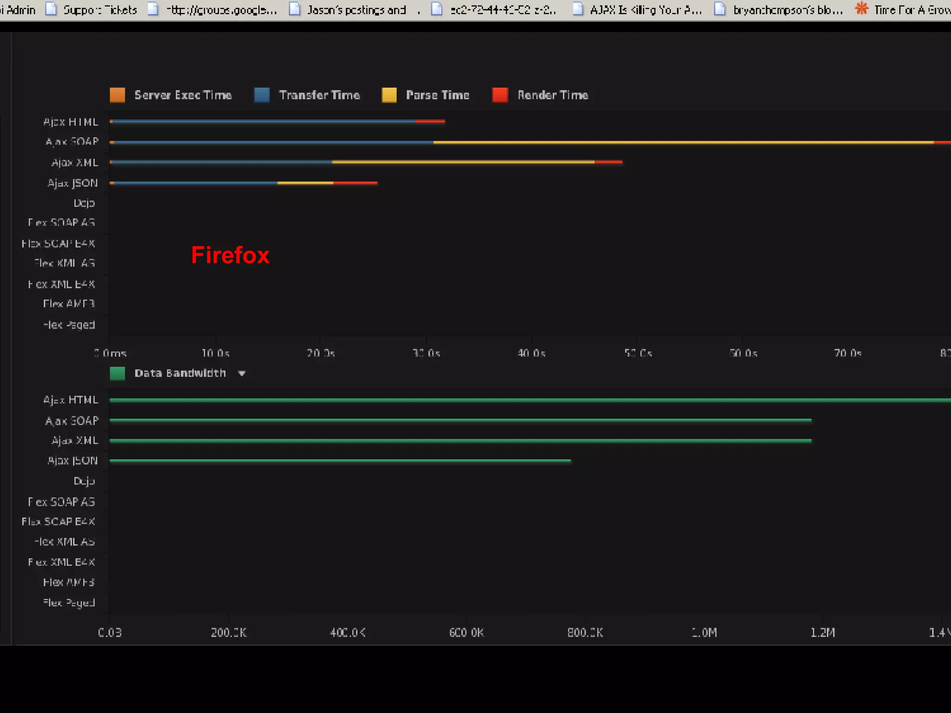Click the orange star icon beside Time For A Grow
This screenshot has height=713, width=951.
862,8
